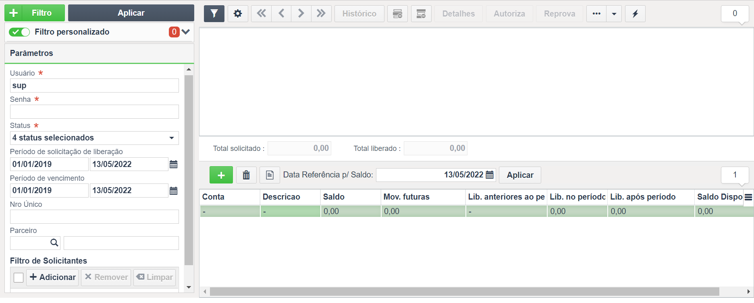Click the Remover button

coord(106,277)
